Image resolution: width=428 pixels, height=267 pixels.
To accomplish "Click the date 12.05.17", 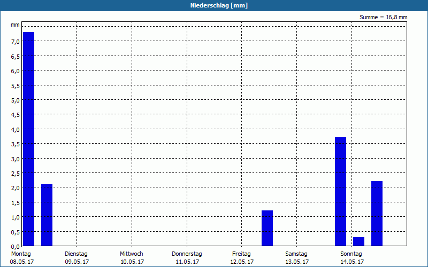I will 242,262.
